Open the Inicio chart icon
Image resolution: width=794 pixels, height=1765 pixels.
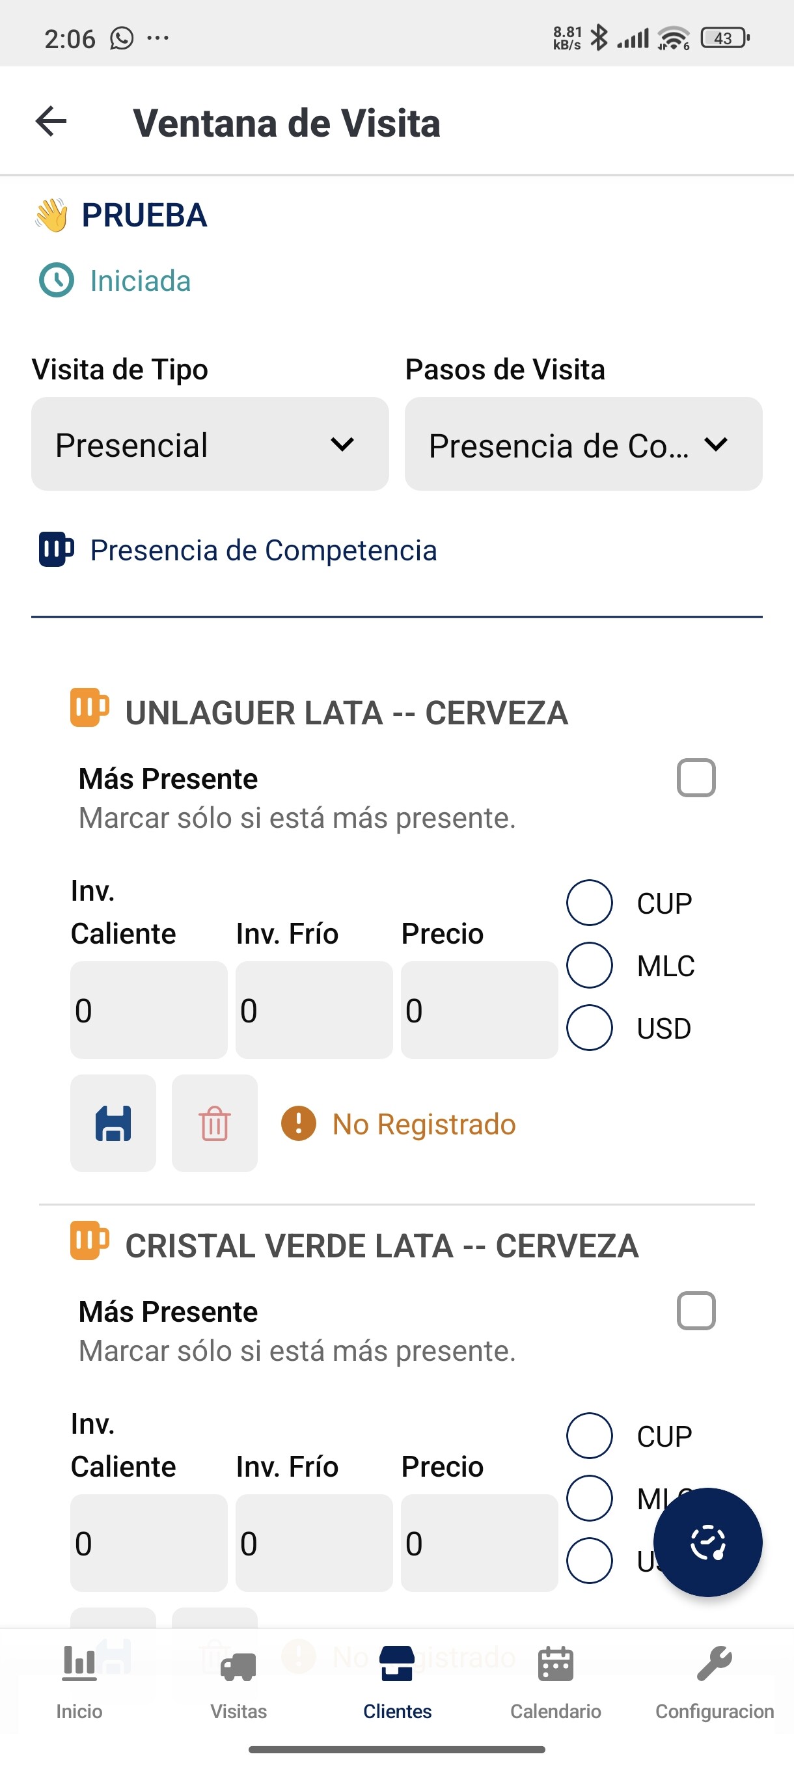[79, 1665]
